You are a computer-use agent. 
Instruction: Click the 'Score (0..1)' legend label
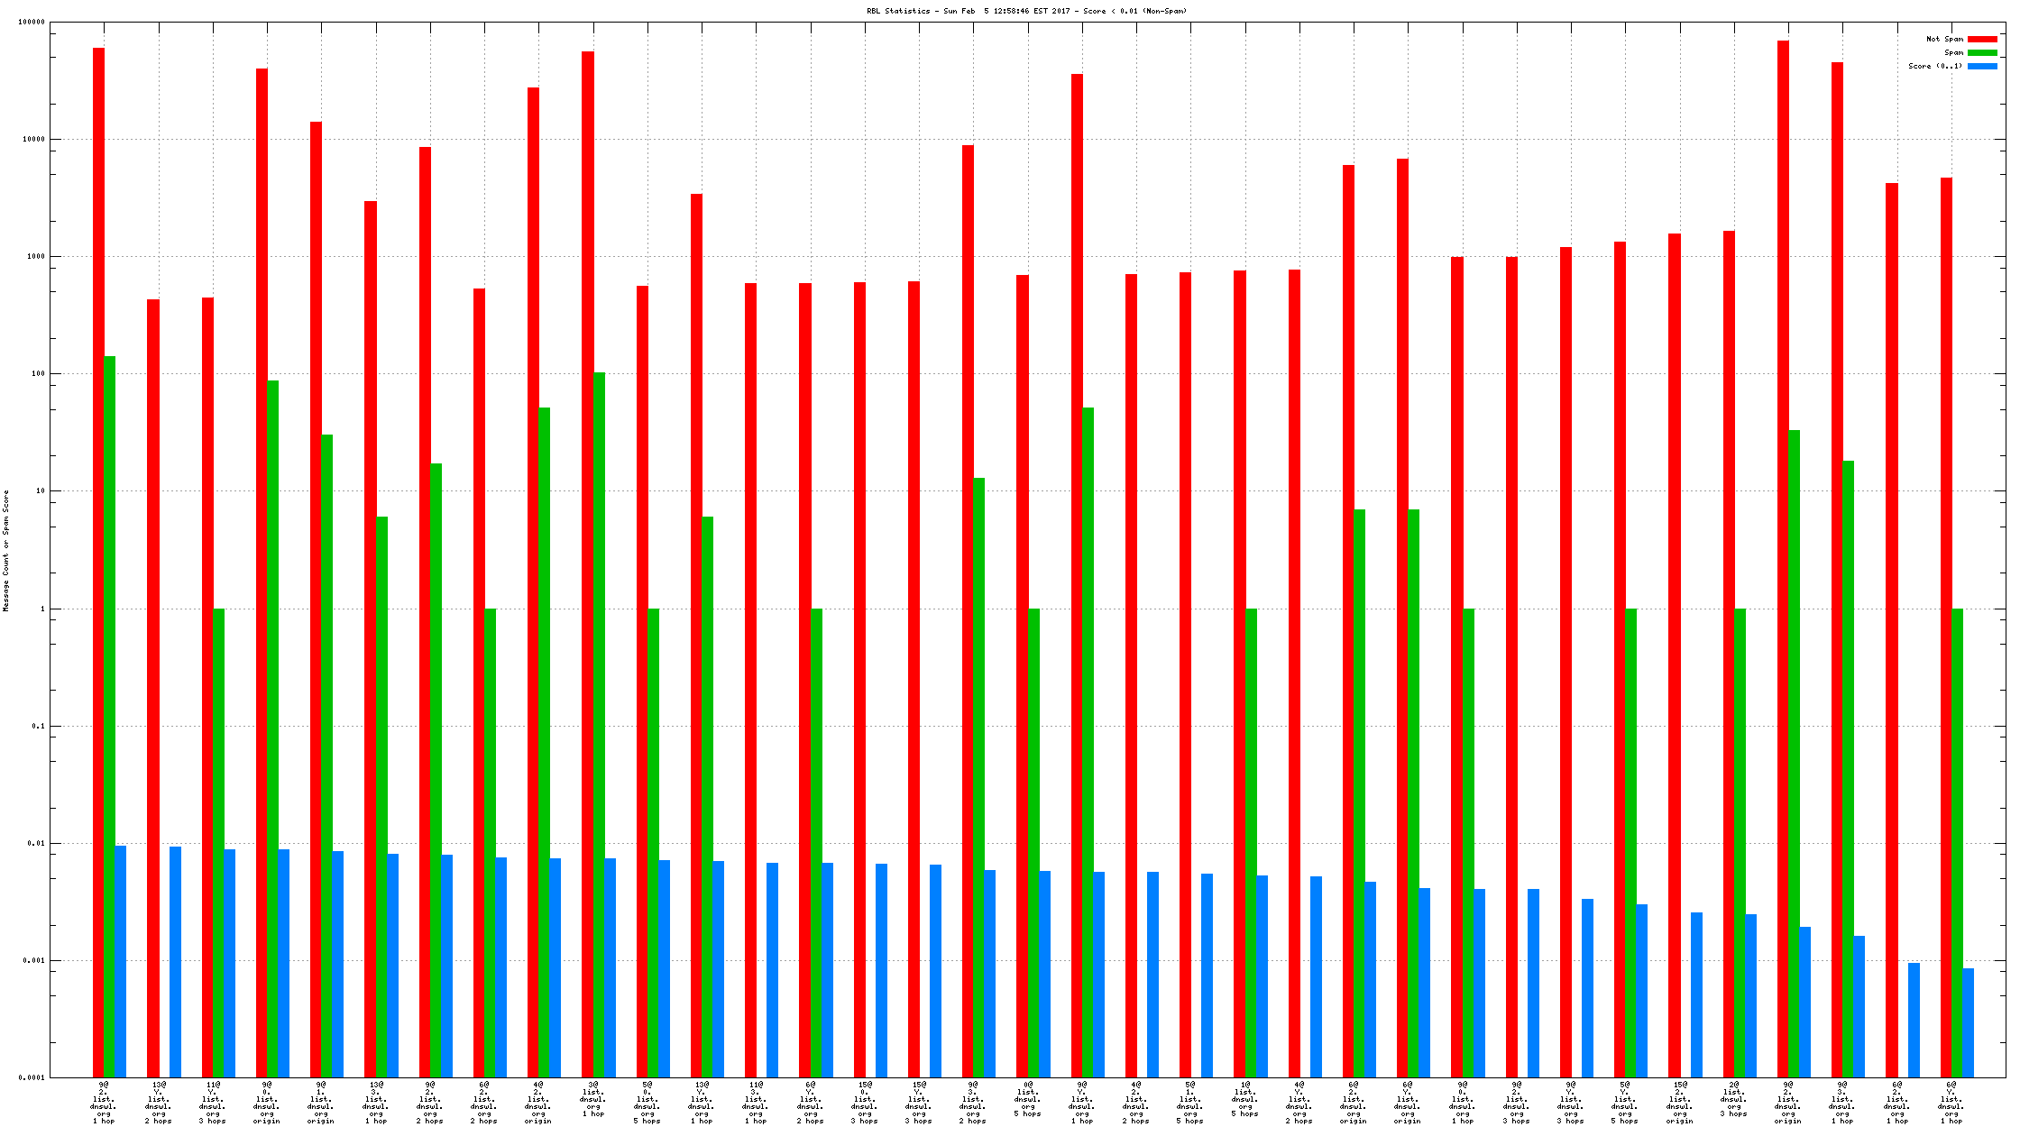[x=1935, y=66]
